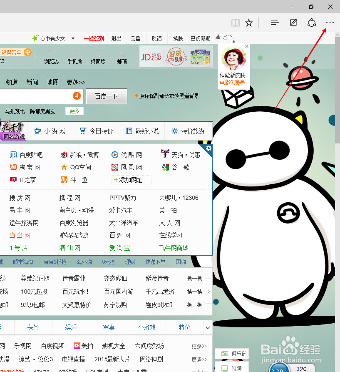
Task: Open 美拍 video link with icon
Action: [x=83, y=346]
